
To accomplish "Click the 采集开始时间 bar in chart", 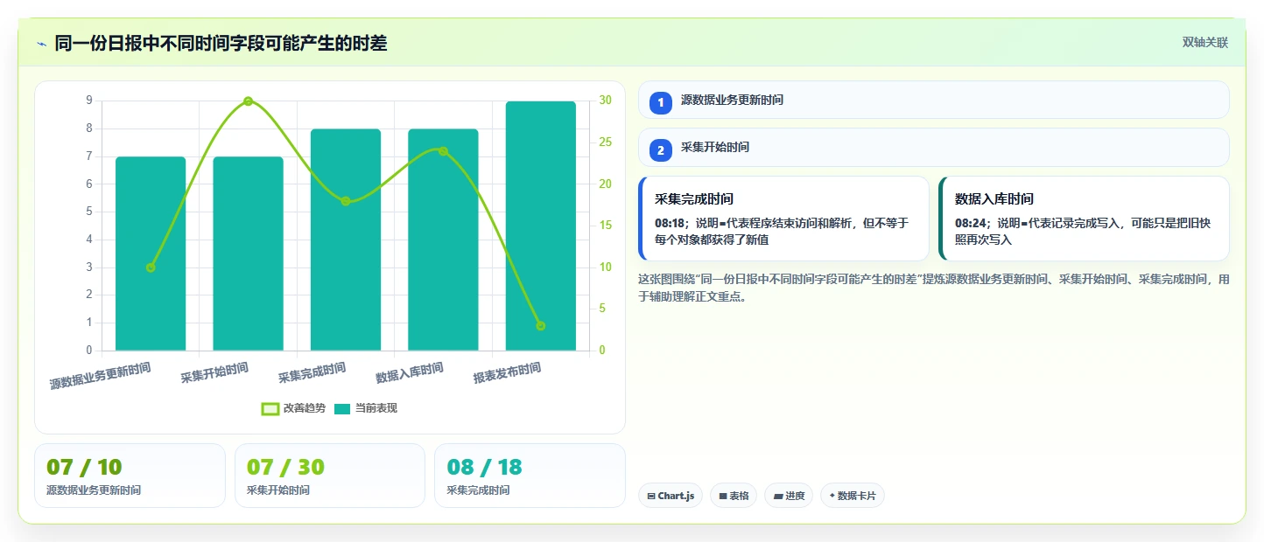I will pos(248,254).
